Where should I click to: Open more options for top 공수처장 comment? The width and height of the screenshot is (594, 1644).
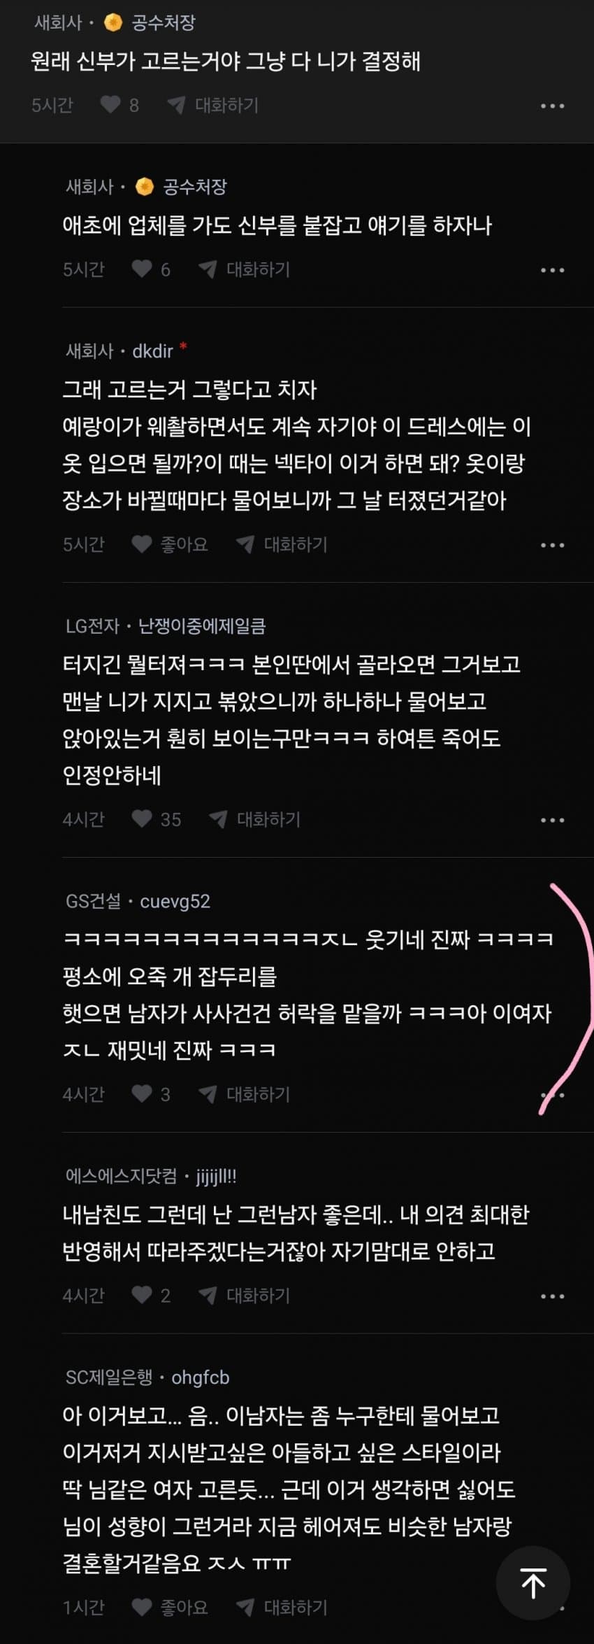[552, 106]
